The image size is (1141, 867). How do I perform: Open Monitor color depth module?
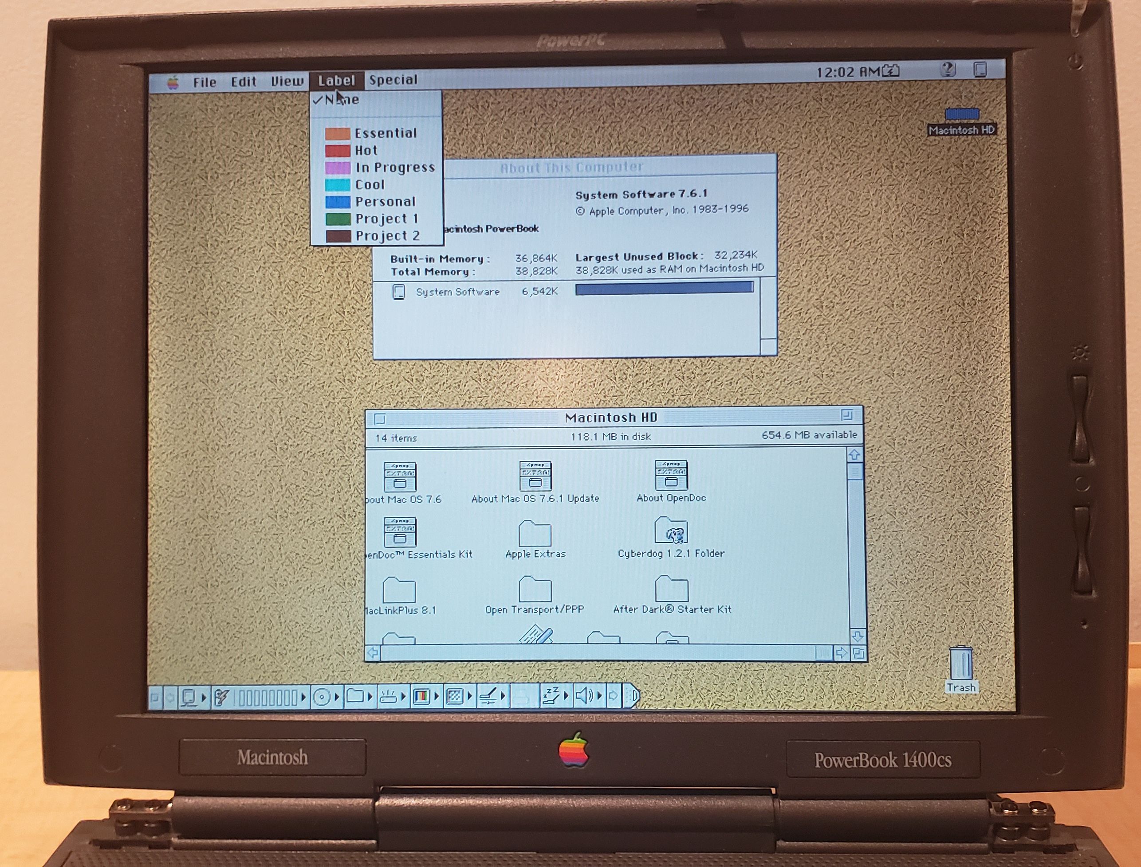point(426,697)
